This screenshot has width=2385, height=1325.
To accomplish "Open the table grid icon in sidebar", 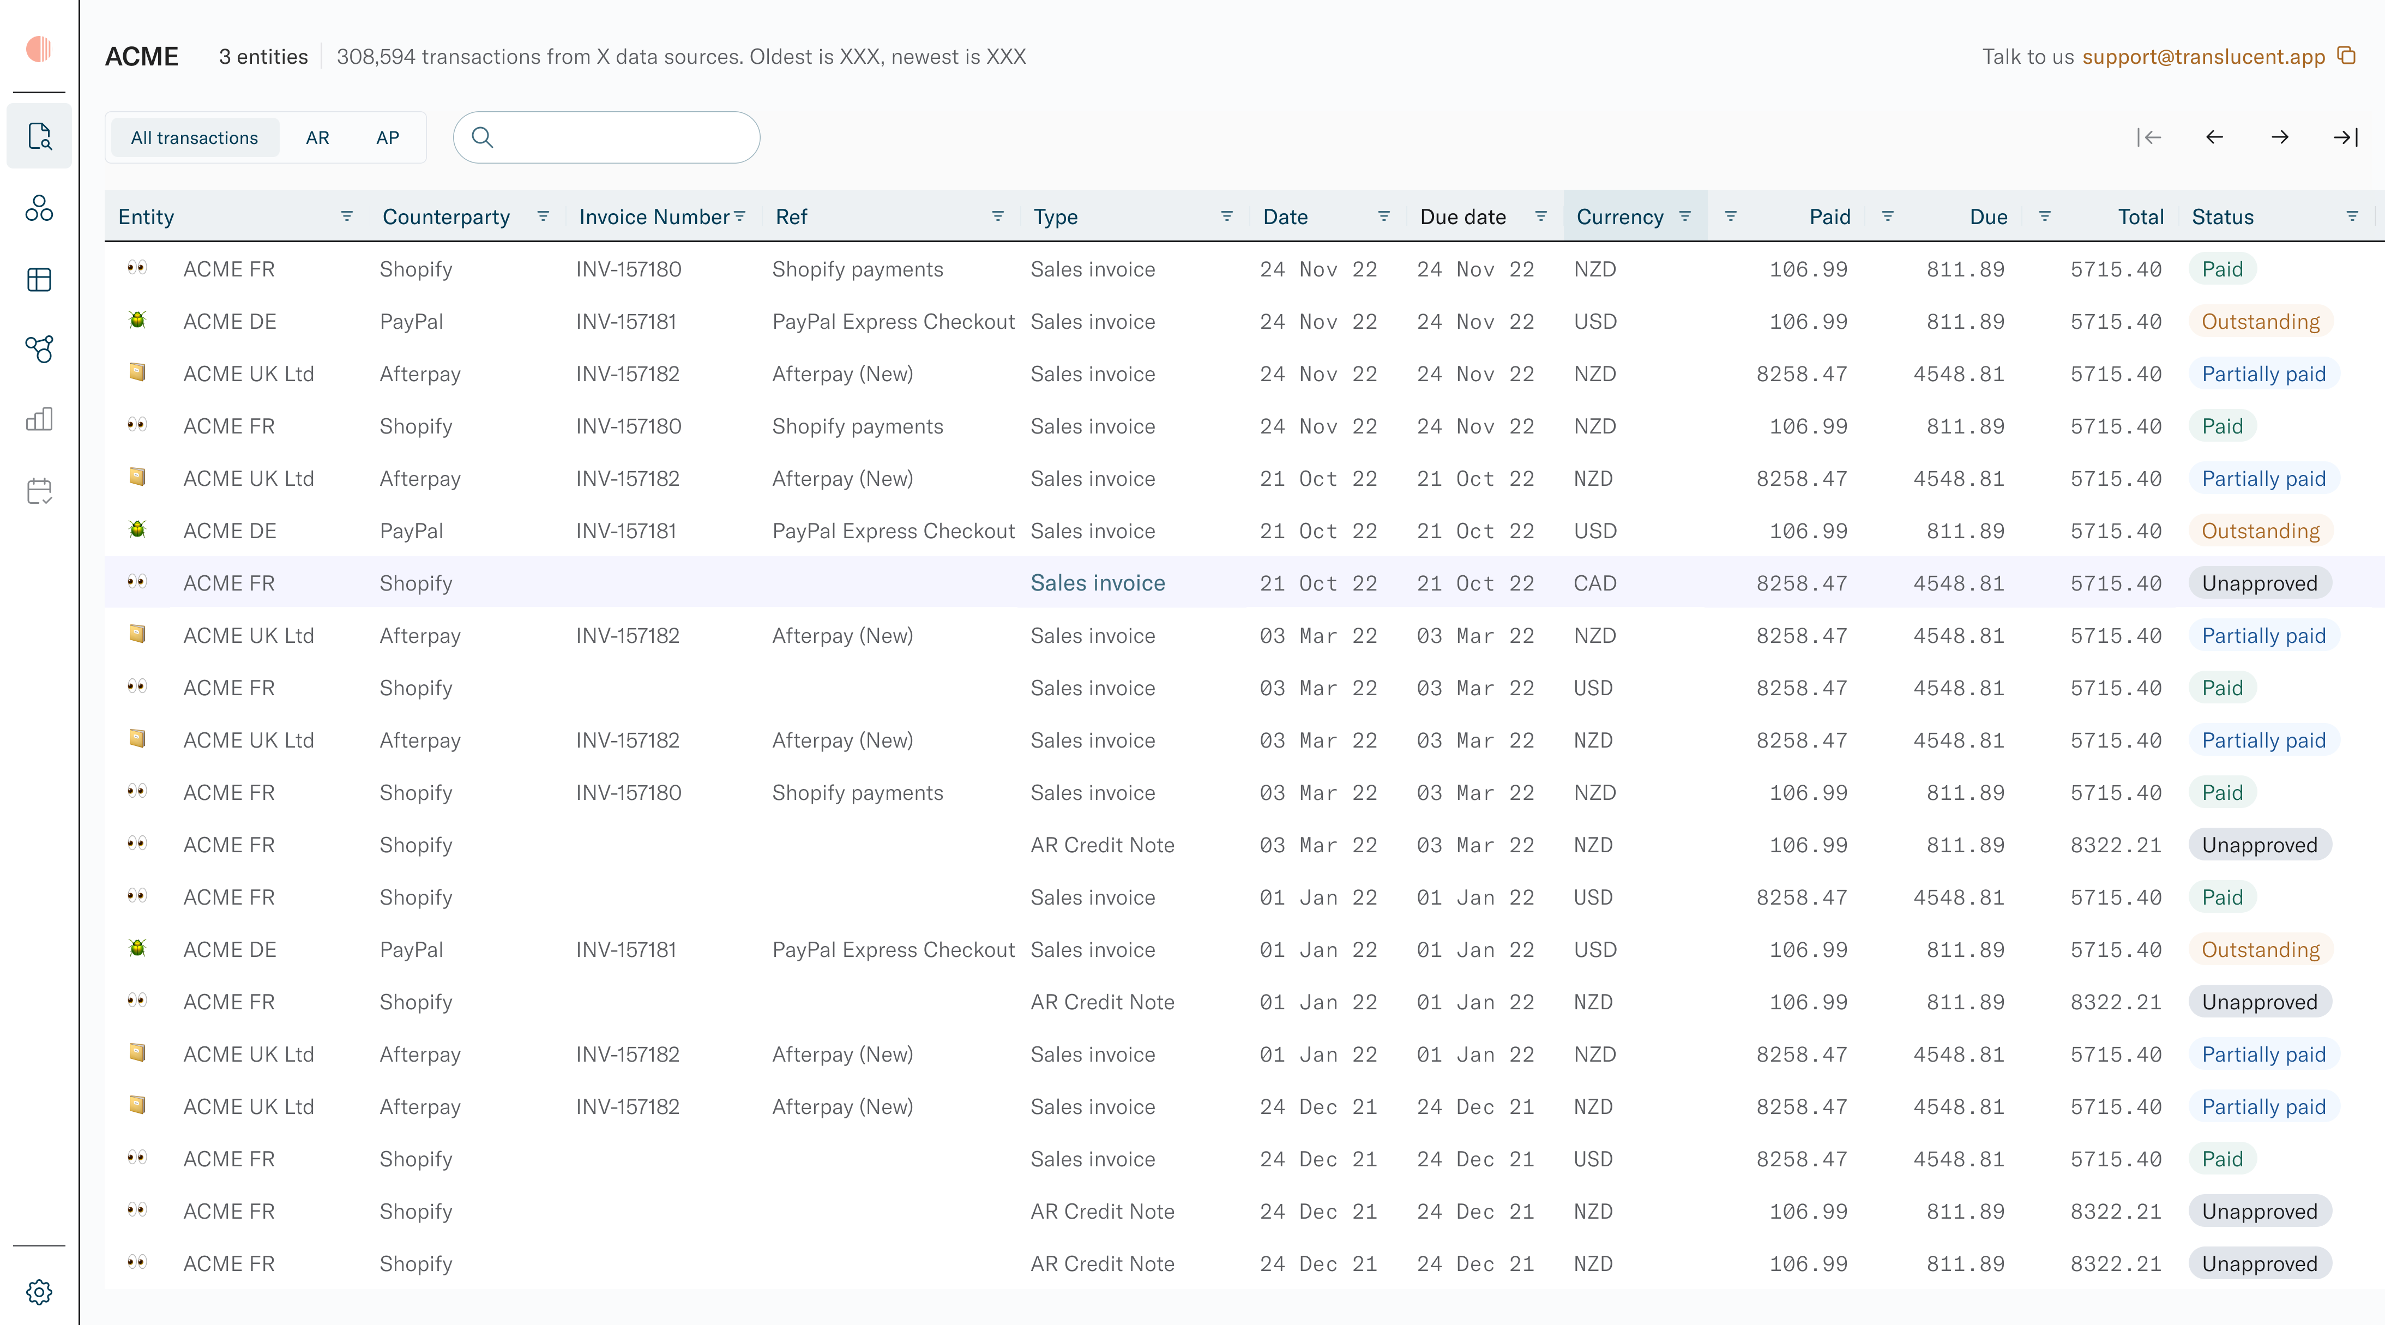I will 39,279.
